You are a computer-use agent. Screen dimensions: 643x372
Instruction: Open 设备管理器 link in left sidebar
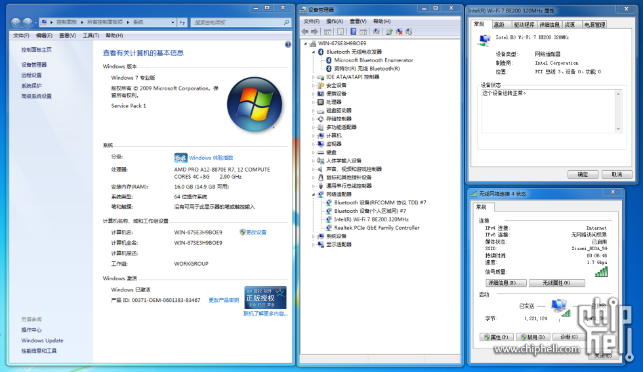tap(34, 65)
